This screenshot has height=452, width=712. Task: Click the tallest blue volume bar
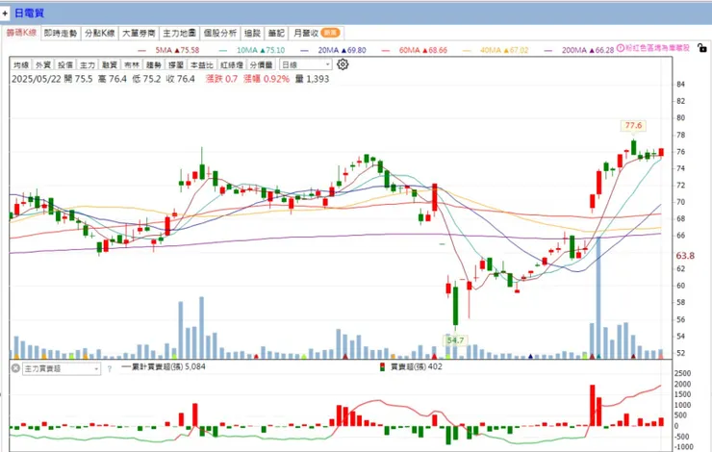click(598, 297)
